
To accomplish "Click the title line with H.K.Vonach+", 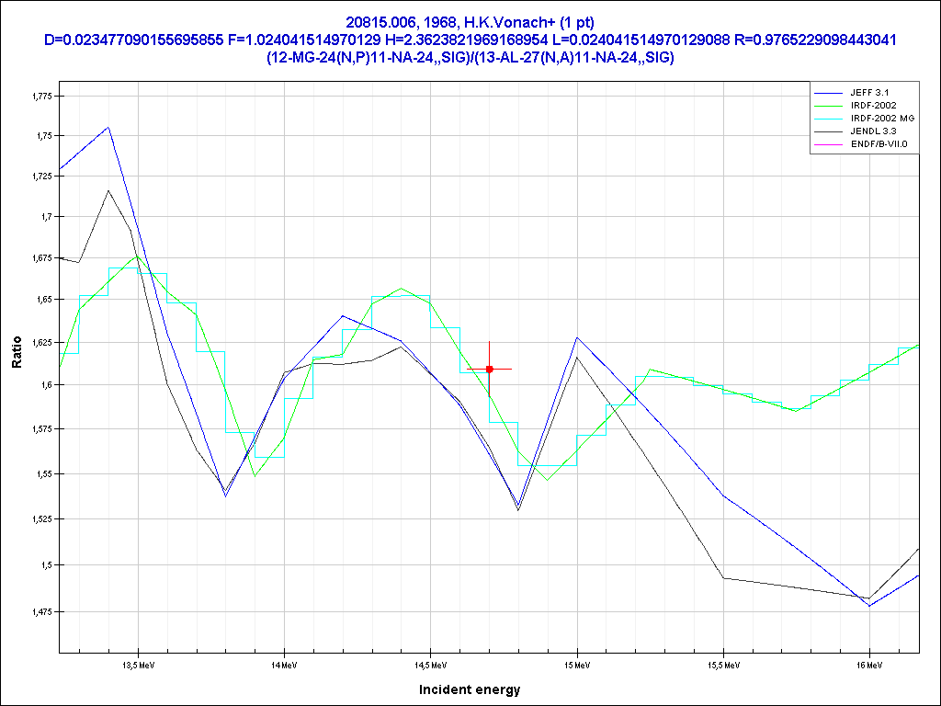I will click(470, 22).
